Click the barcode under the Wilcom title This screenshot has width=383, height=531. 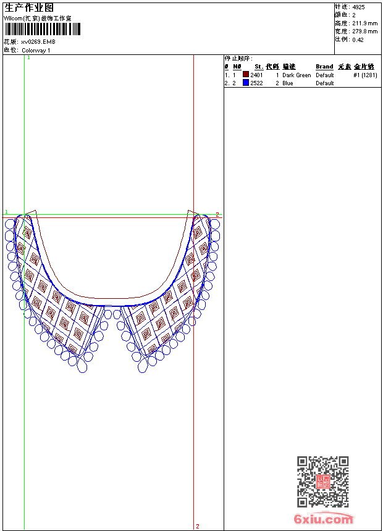pos(42,30)
